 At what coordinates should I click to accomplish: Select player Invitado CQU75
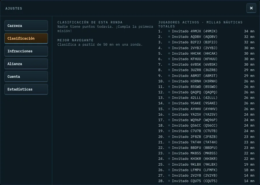pos(206,181)
